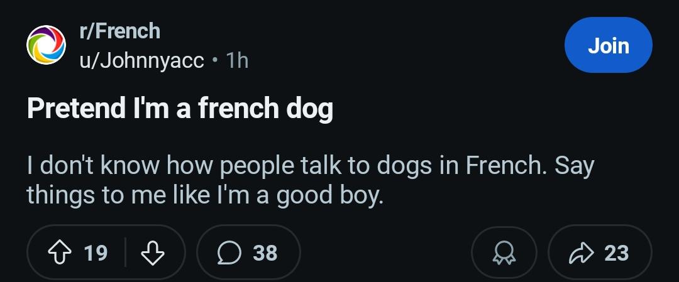This screenshot has height=282, width=679.
Task: Join the r/French community
Action: click(x=608, y=45)
